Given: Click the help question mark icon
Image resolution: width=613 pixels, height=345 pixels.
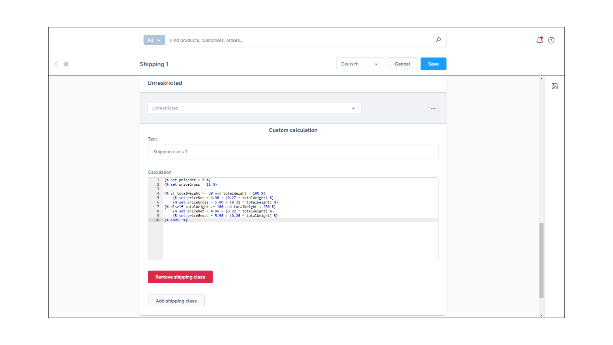Looking at the screenshot, I should pyautogui.click(x=551, y=40).
